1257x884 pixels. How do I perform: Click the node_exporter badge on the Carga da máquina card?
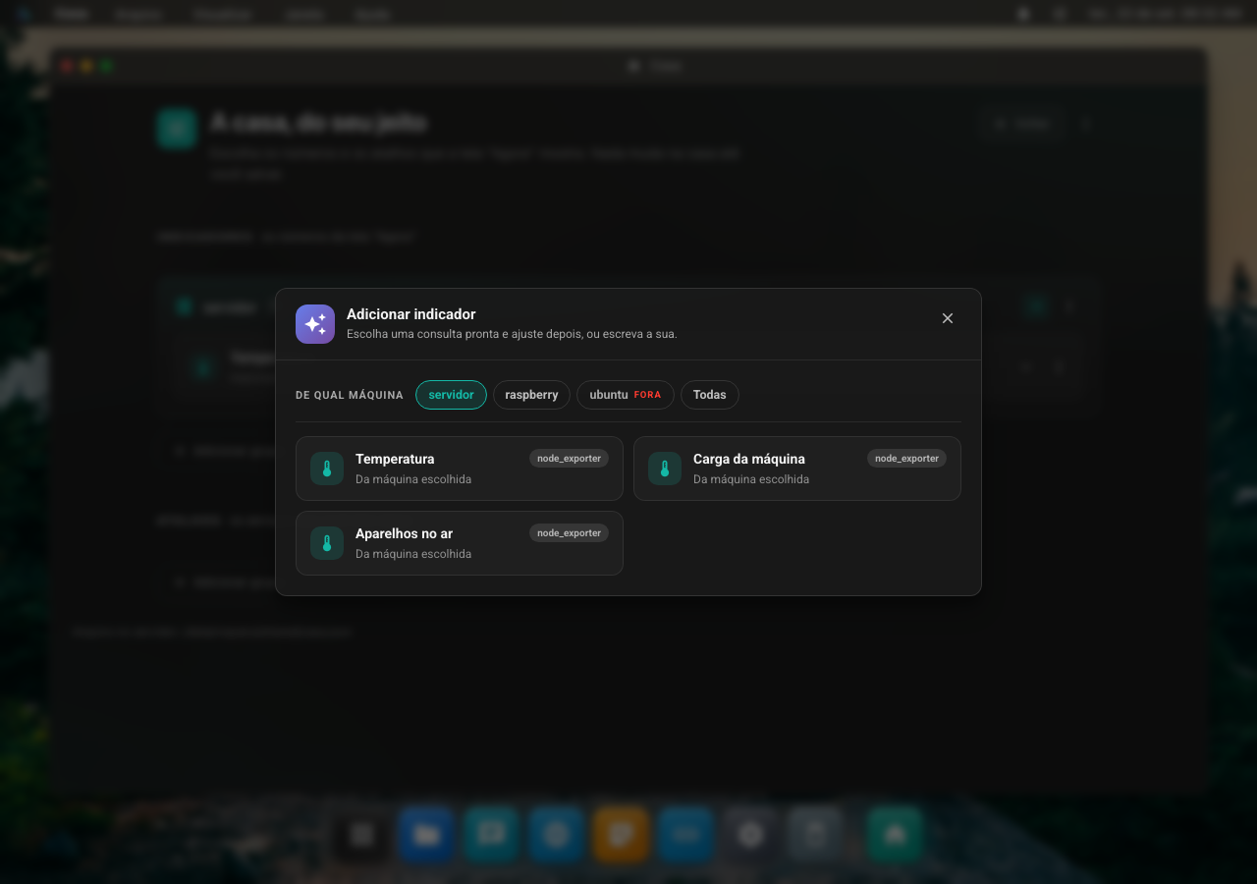tap(906, 459)
